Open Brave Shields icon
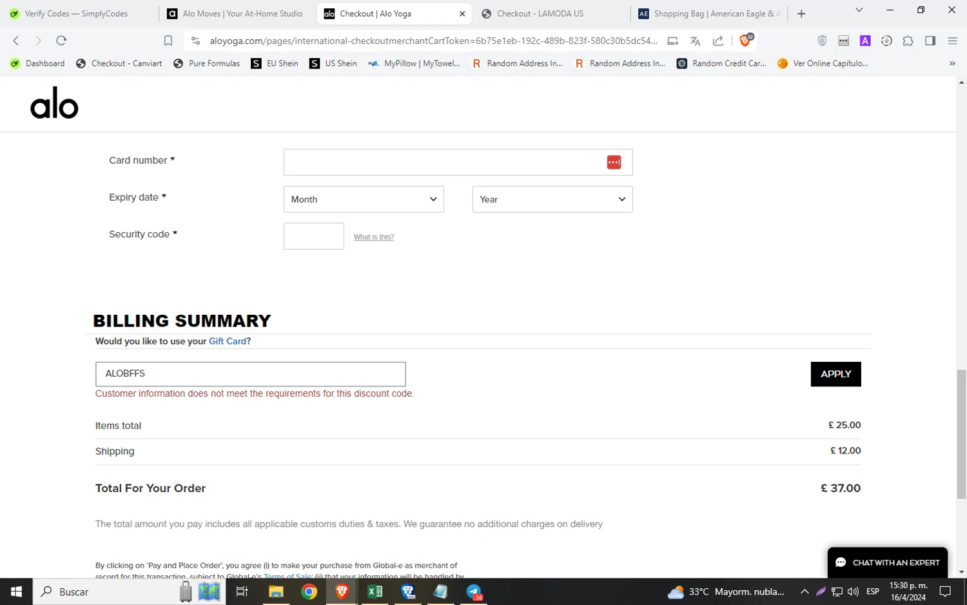This screenshot has width=967, height=605. pyautogui.click(x=745, y=40)
